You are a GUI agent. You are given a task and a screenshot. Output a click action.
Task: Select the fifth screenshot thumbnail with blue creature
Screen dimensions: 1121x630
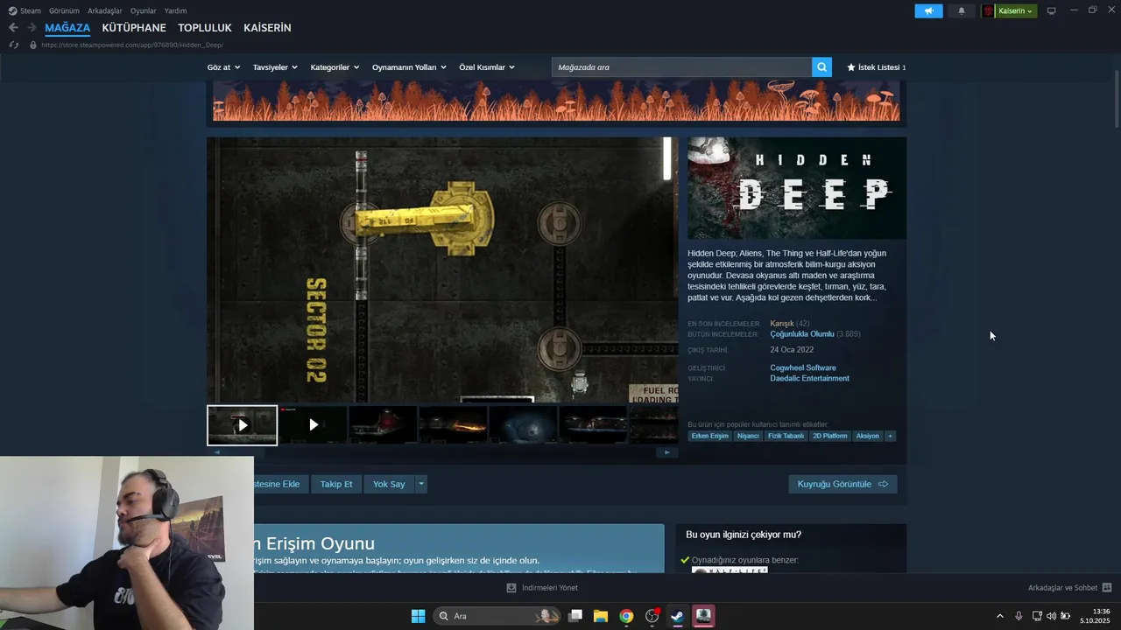point(523,425)
